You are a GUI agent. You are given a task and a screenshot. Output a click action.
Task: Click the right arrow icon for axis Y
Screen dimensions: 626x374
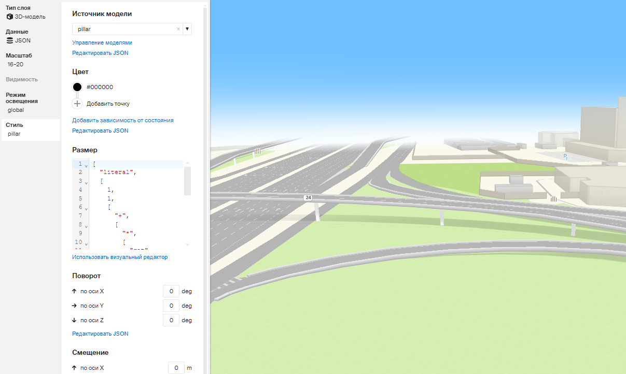(75, 306)
